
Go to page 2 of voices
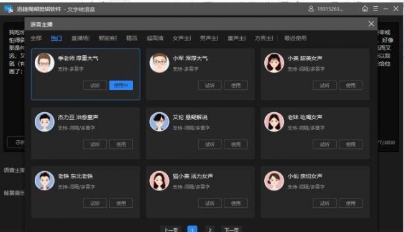point(210,229)
